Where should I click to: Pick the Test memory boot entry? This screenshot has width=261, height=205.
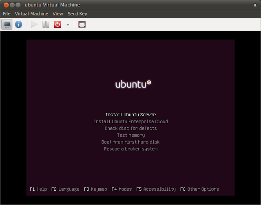click(x=130, y=135)
